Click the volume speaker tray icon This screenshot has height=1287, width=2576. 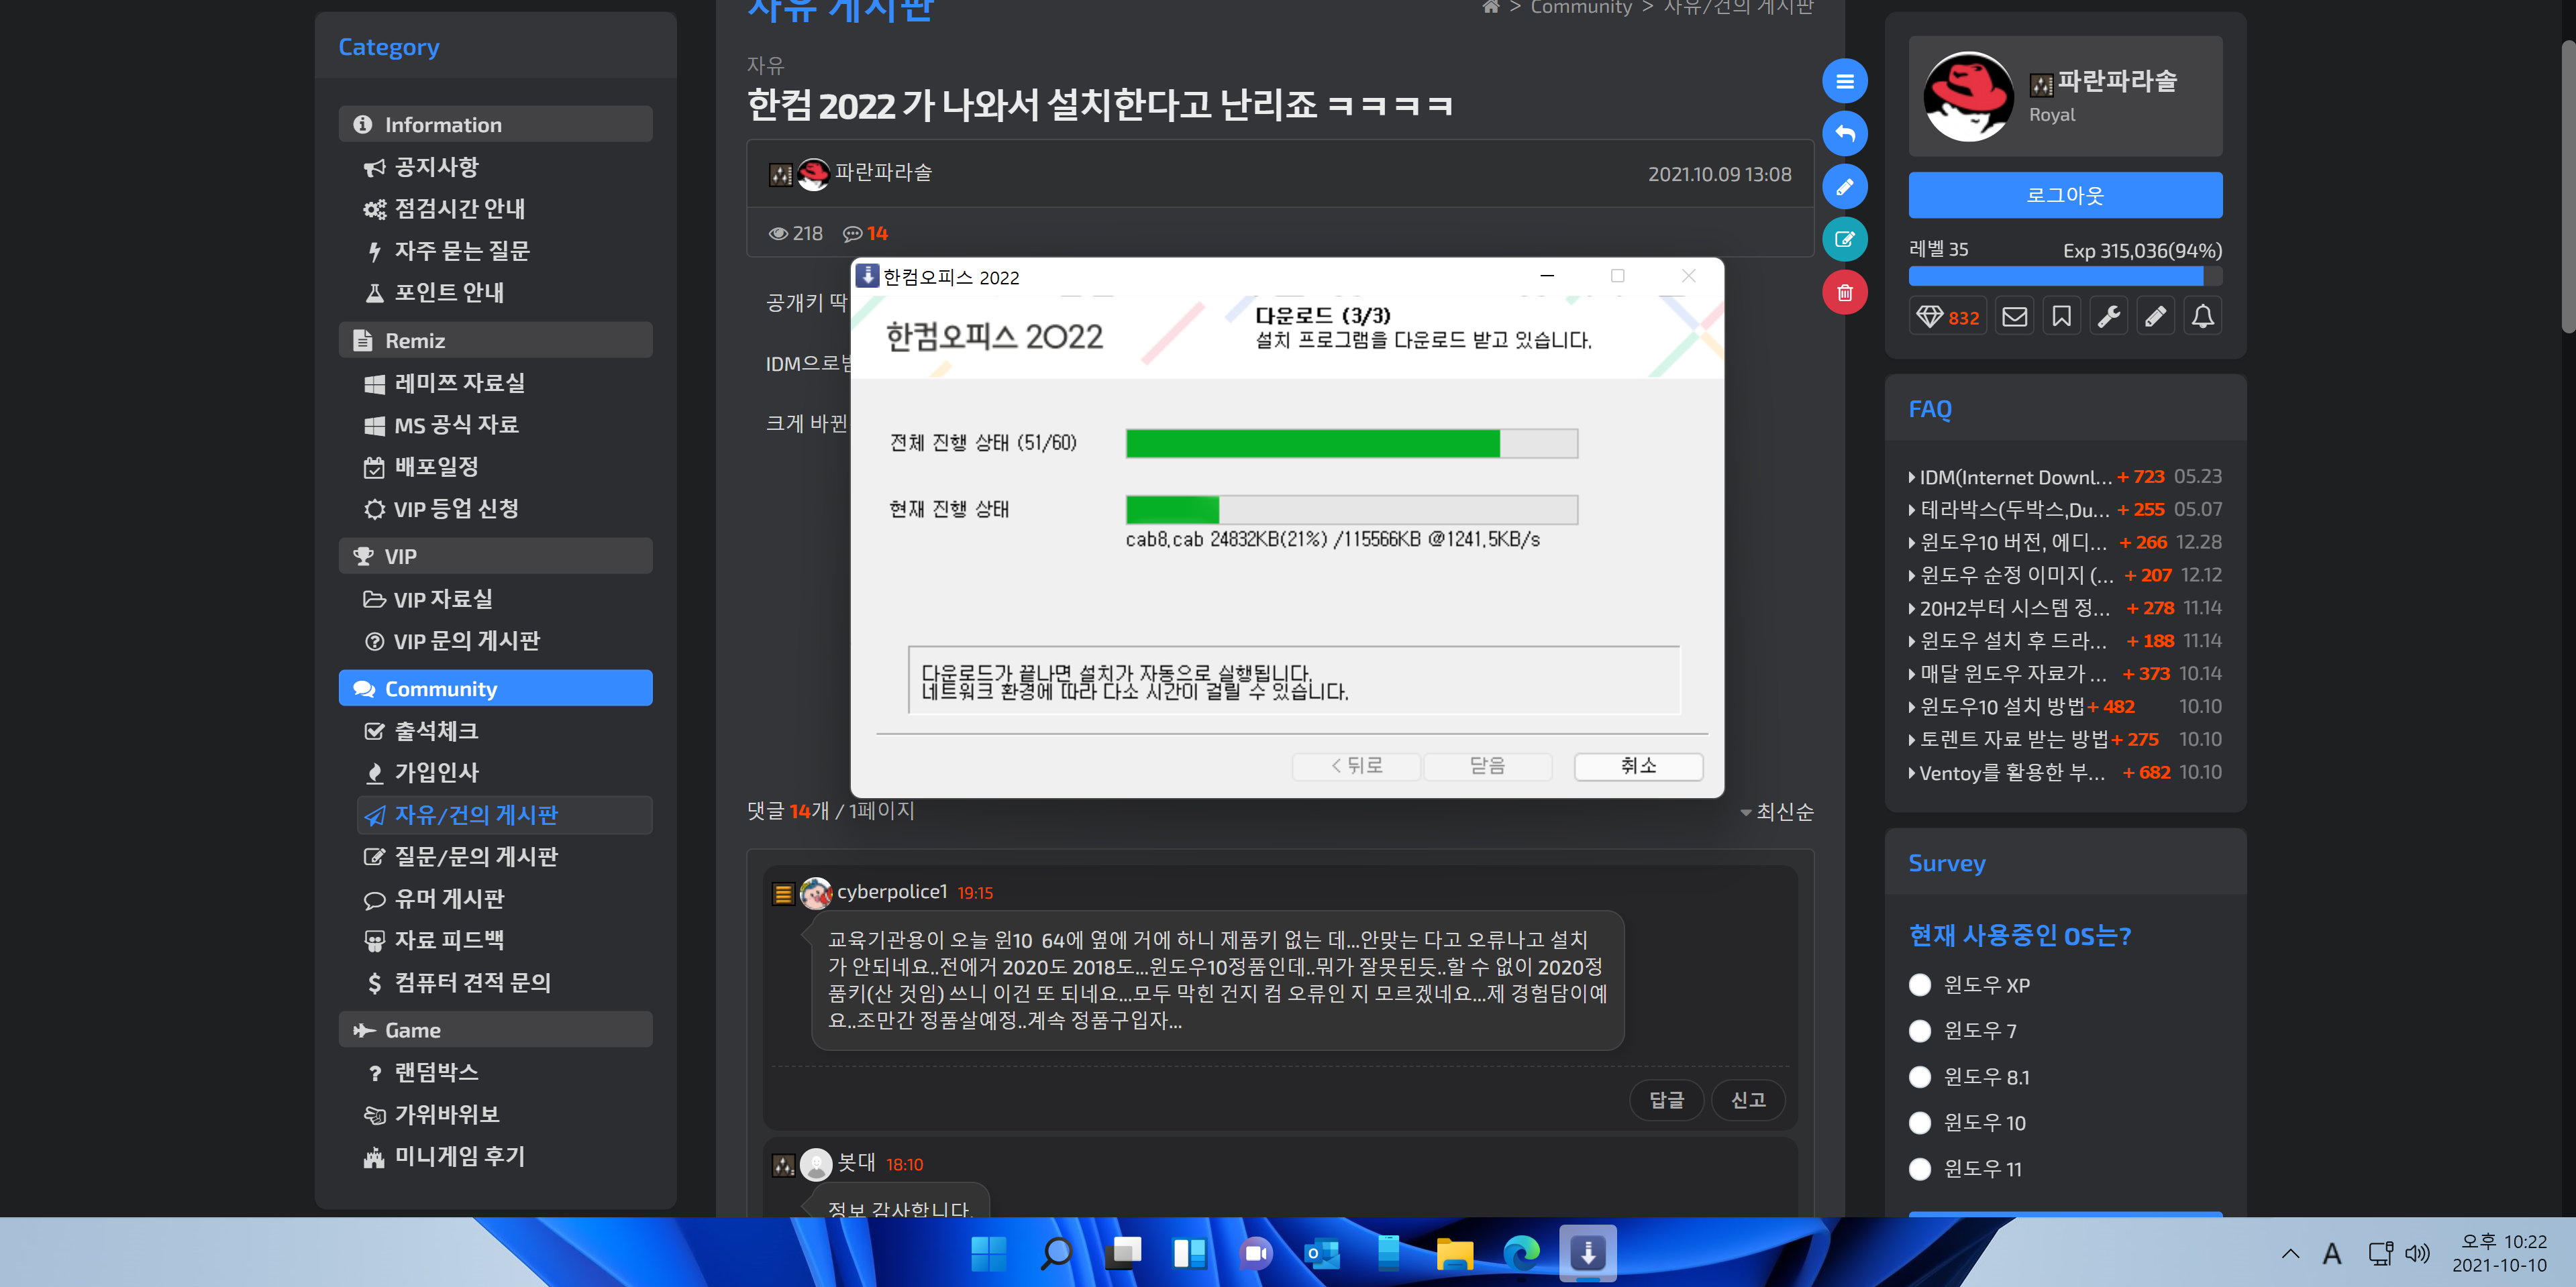[2417, 1253]
